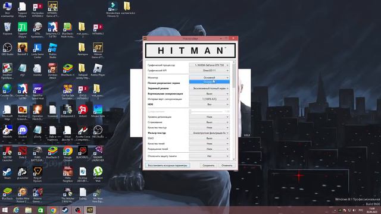The height and width of the screenshot is (214, 381).
Task: Open the Сглаживание dropdown
Action: (209, 122)
